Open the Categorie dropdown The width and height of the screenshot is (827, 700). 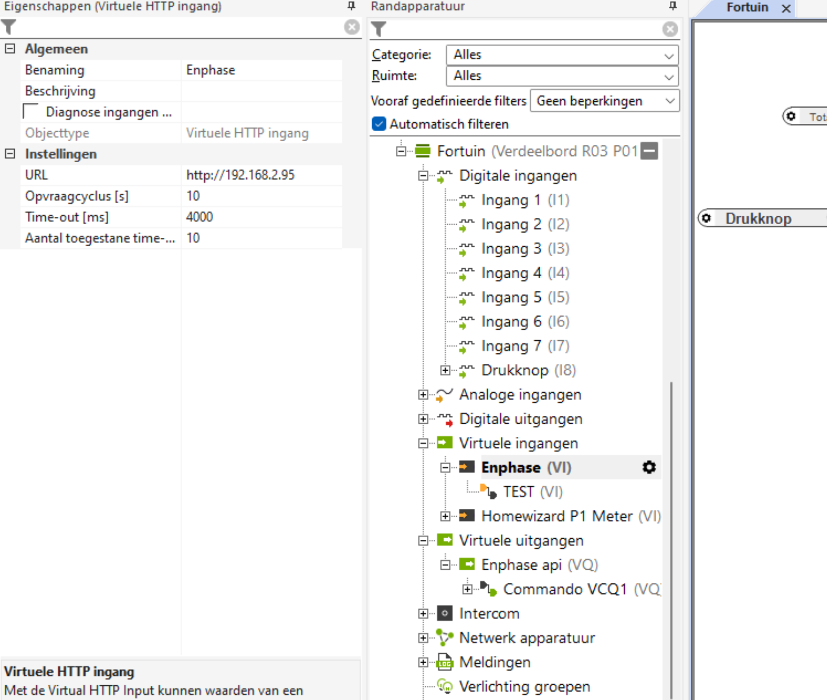(x=562, y=55)
